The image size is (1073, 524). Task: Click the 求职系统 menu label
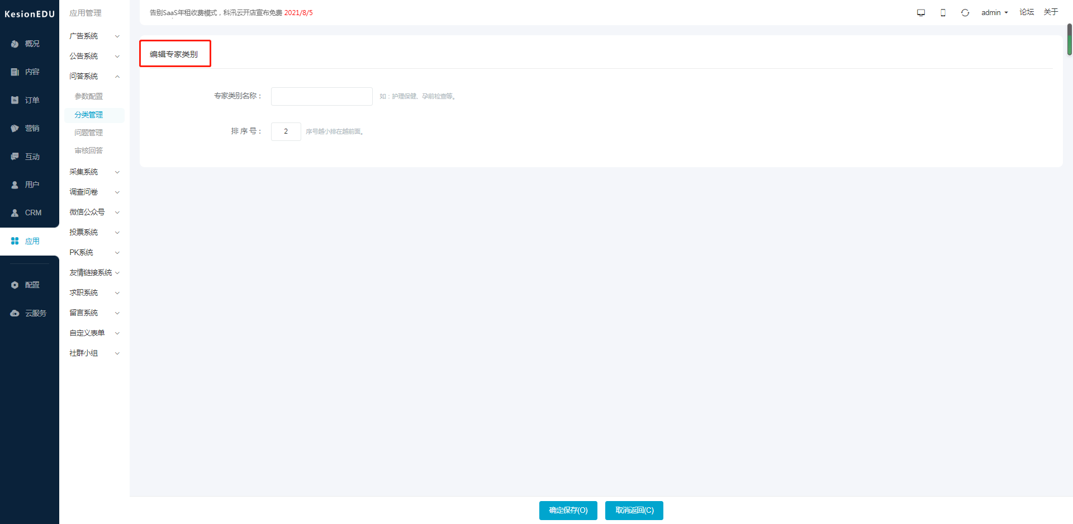[x=83, y=292]
